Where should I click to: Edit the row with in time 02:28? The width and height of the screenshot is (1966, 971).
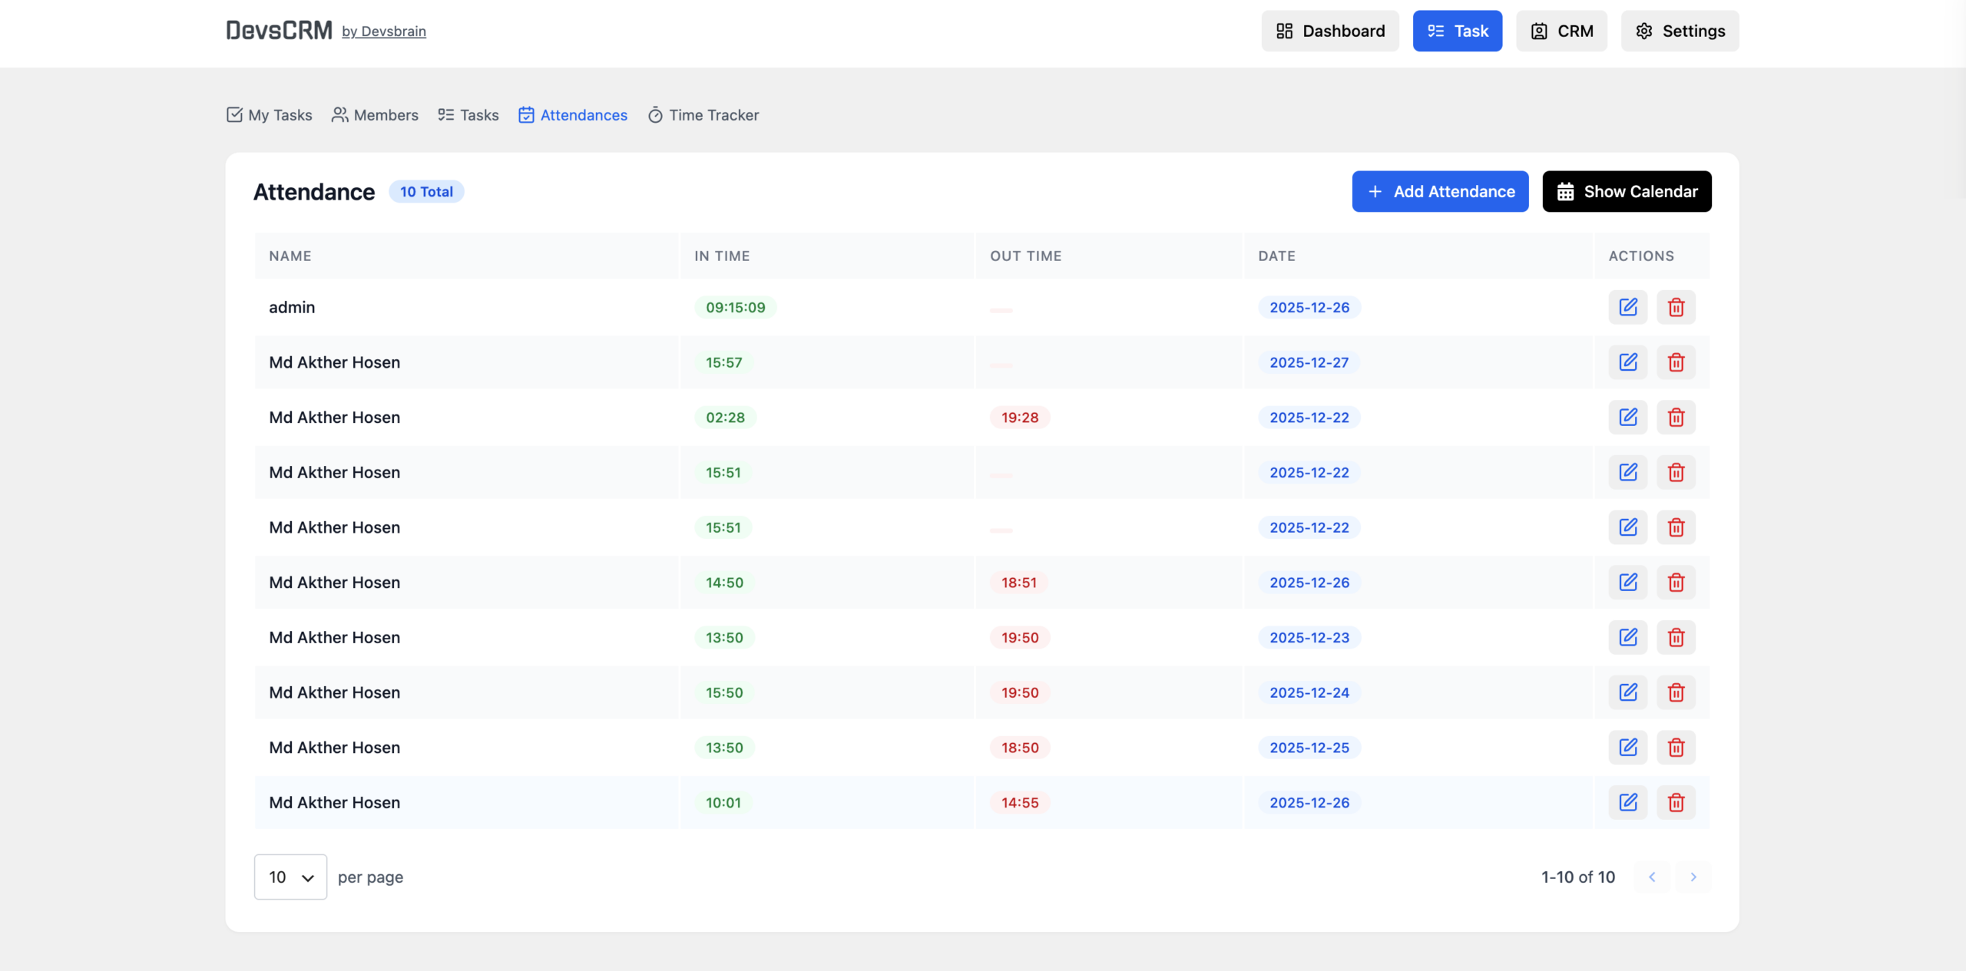pyautogui.click(x=1628, y=418)
